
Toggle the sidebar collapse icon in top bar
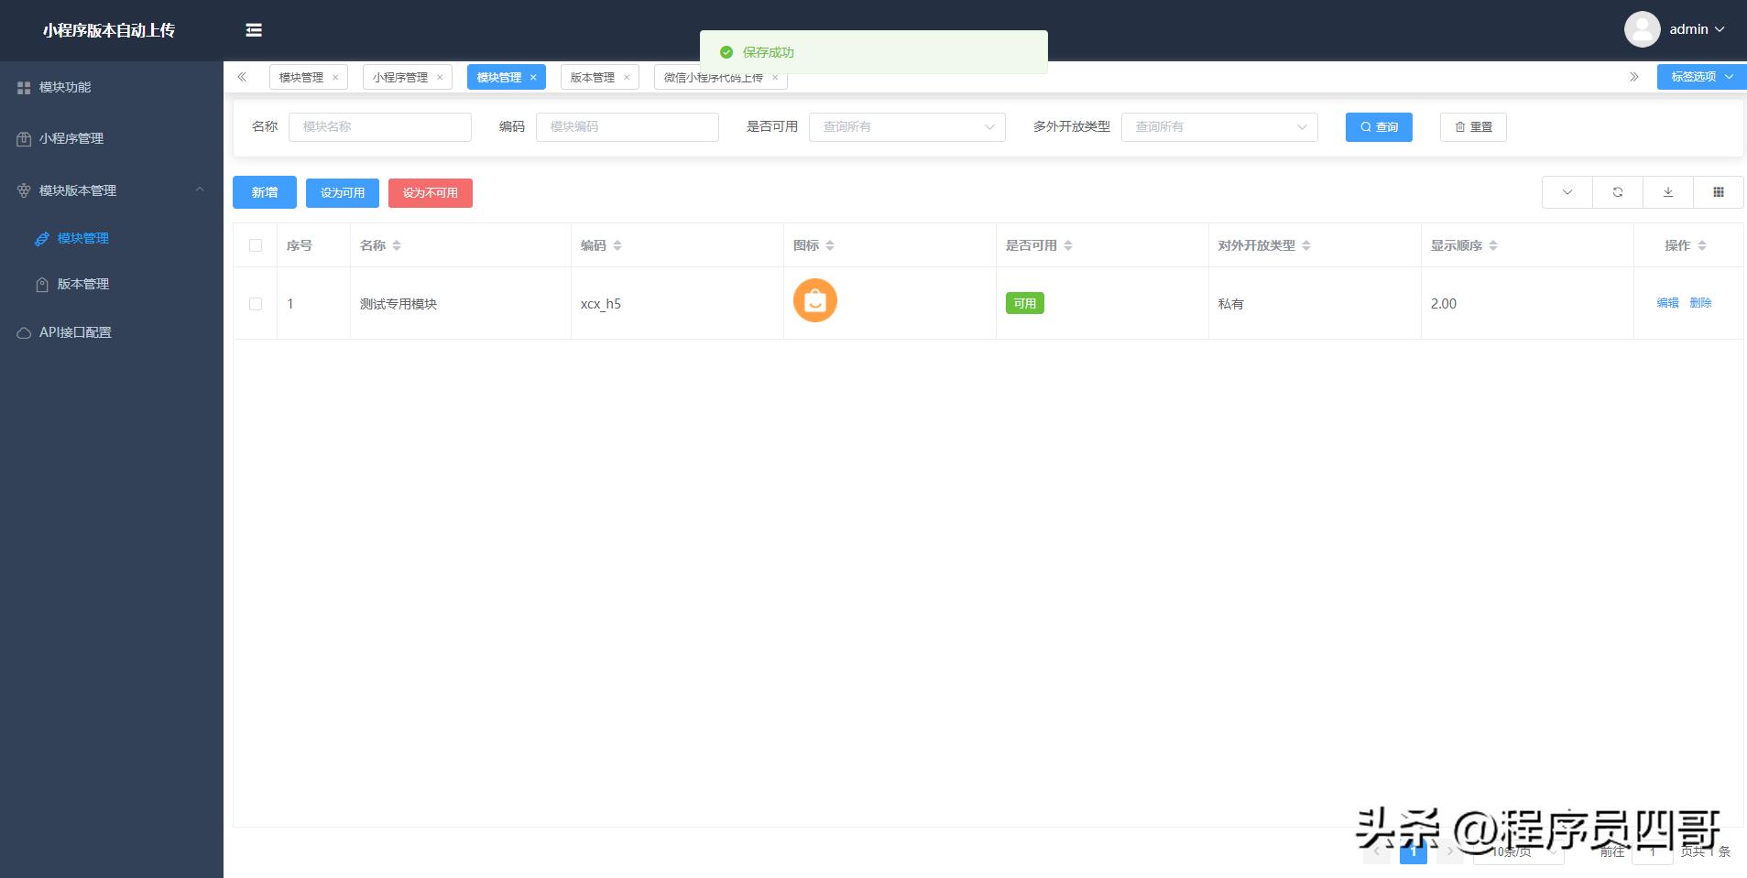click(x=254, y=30)
